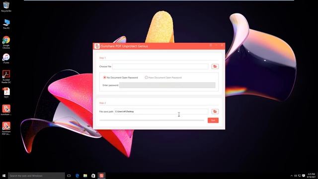The height and width of the screenshot is (179, 318).
Task: Open Task View from the taskbar
Action: (x=69, y=176)
